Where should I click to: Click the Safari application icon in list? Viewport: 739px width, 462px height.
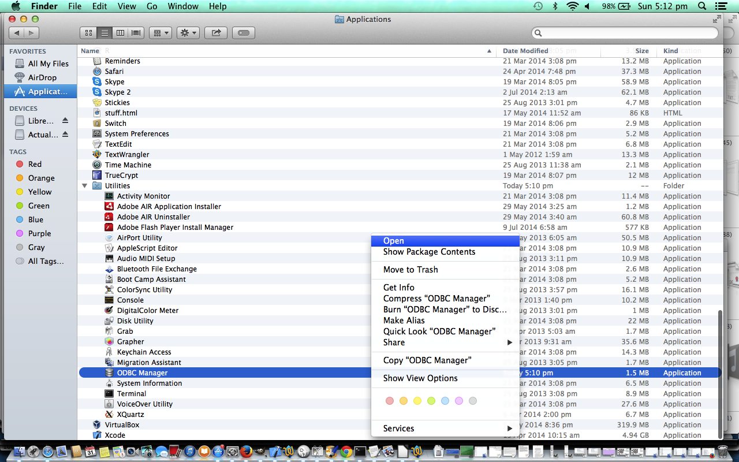(97, 71)
